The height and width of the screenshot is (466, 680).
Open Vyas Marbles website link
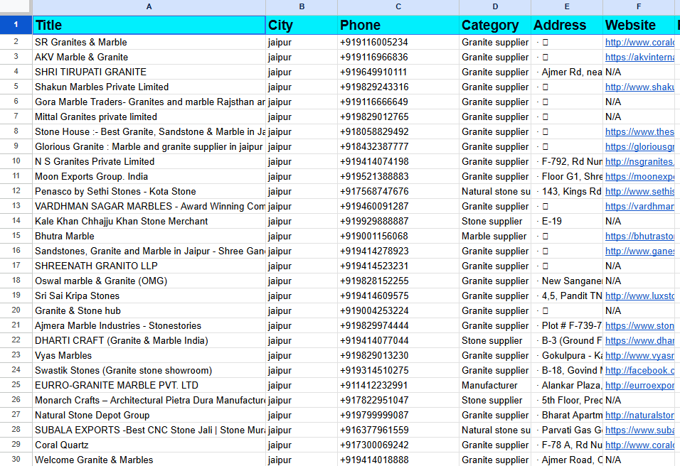pos(639,356)
